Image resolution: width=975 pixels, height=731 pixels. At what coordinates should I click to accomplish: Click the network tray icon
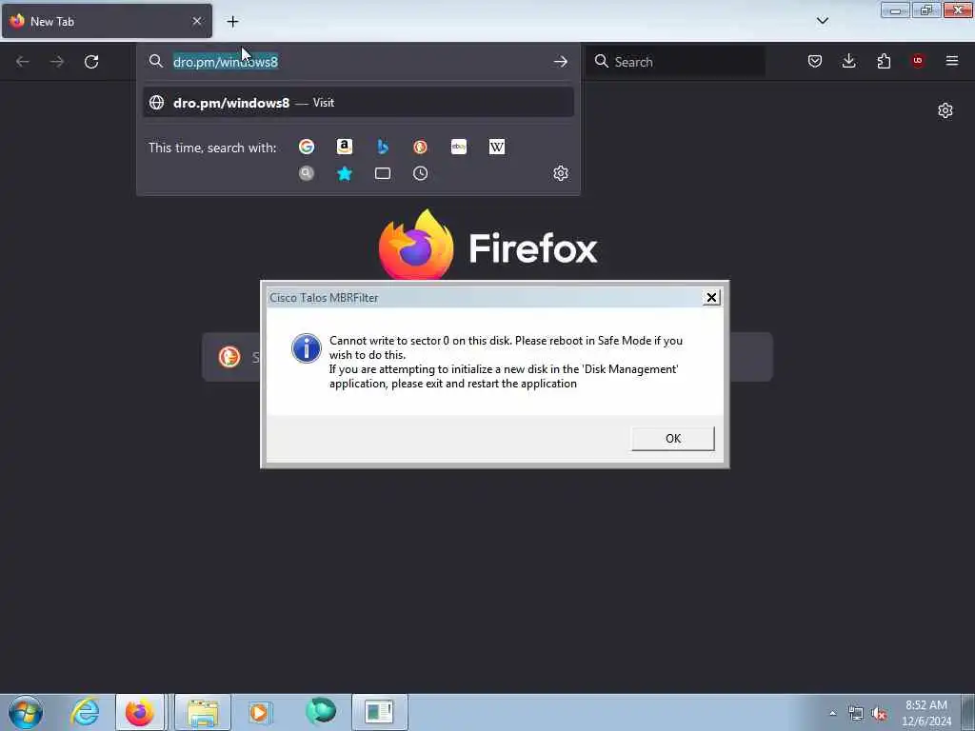point(856,714)
